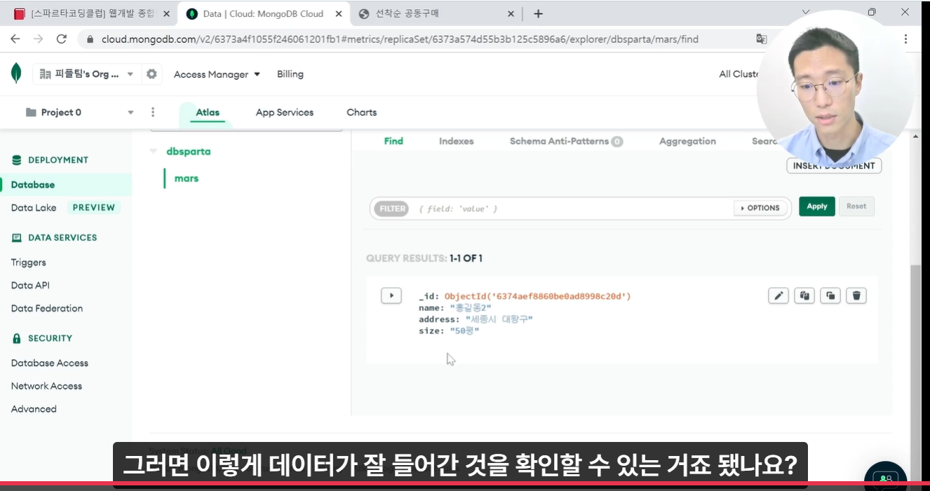Open Triggers in sidebar
This screenshot has width=930, height=491.
pyautogui.click(x=29, y=263)
